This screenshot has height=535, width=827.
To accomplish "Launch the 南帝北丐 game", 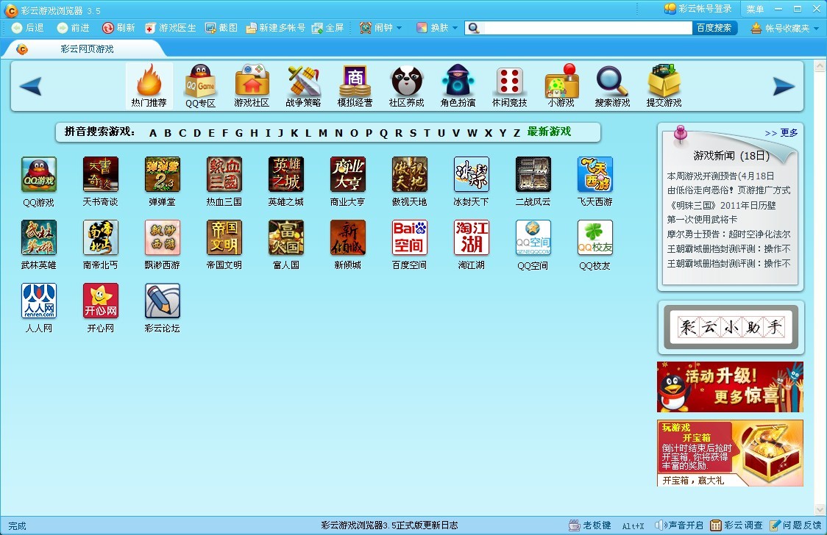I will click(100, 237).
